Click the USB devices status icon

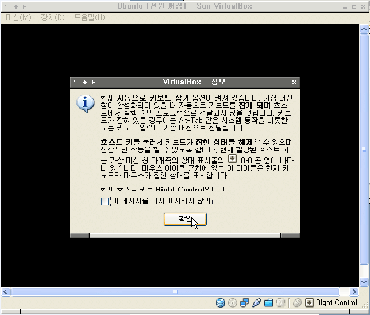click(256, 303)
